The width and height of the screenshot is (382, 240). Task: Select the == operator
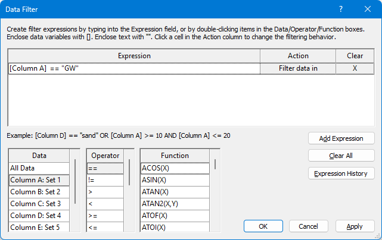(104, 168)
